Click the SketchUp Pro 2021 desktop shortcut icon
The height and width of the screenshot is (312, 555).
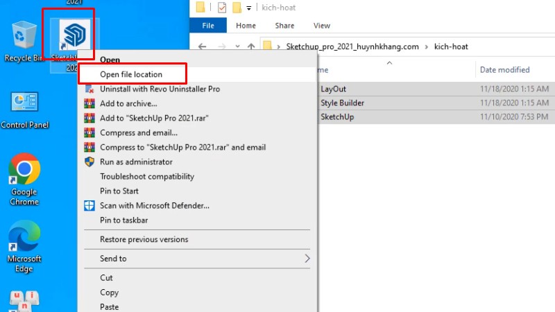pos(71,35)
